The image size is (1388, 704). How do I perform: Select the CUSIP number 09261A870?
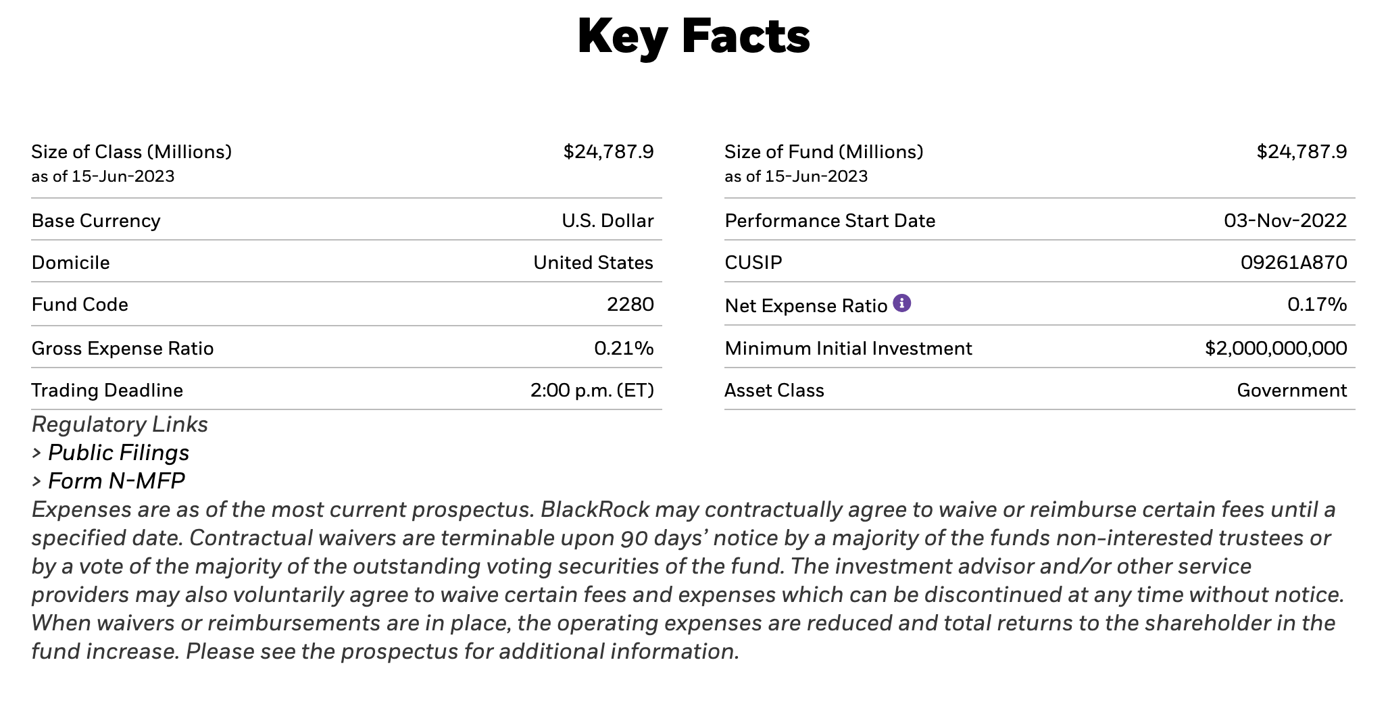click(1293, 262)
